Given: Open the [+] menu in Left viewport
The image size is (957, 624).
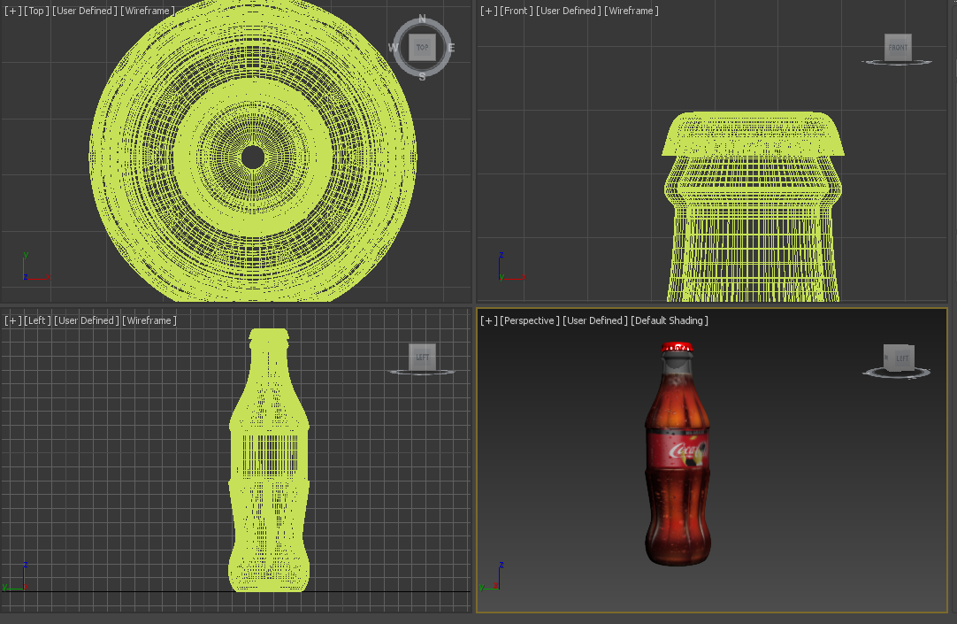Looking at the screenshot, I should (12, 320).
